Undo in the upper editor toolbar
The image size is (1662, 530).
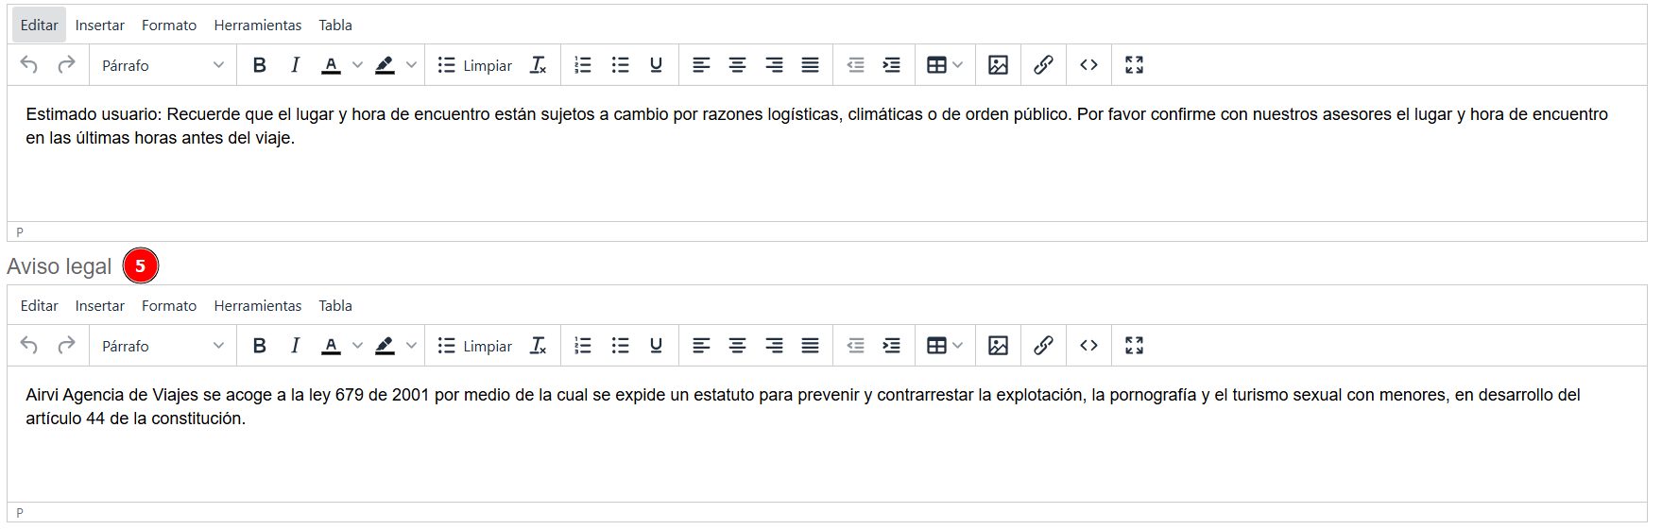pyautogui.click(x=29, y=65)
